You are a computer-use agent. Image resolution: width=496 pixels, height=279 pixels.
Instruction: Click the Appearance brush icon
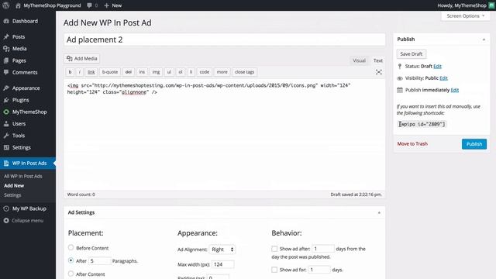click(6, 88)
